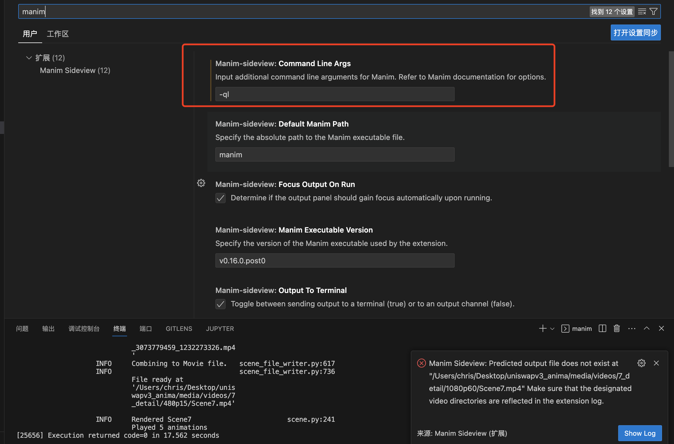
Task: Switch to the 工作区 settings tab
Action: pos(58,34)
